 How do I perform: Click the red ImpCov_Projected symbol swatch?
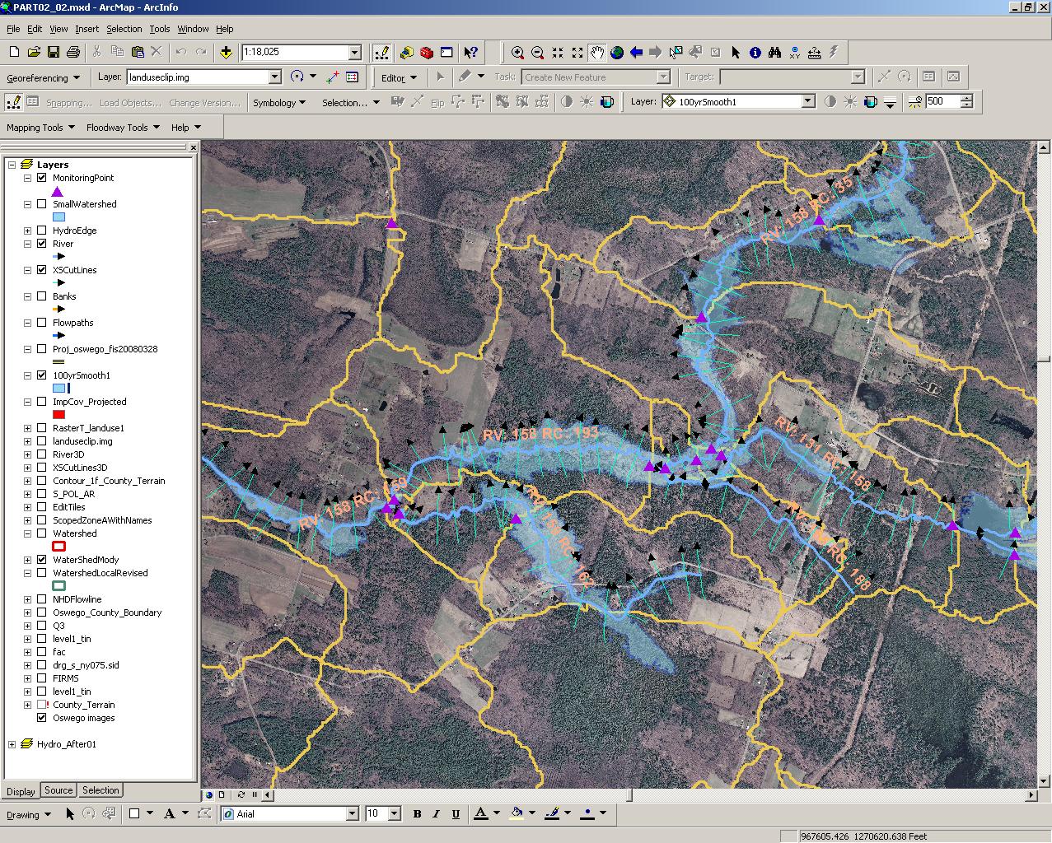(59, 415)
